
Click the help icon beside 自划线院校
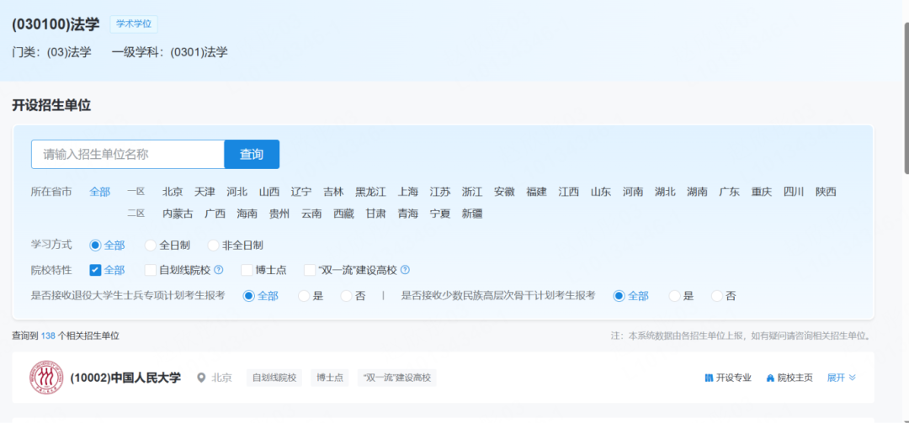tap(219, 270)
